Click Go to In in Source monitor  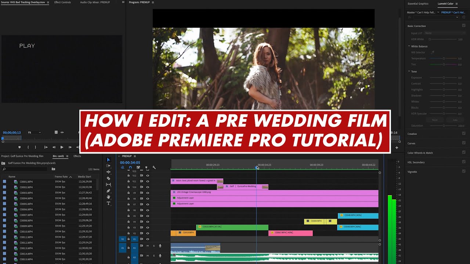[x=46, y=147]
